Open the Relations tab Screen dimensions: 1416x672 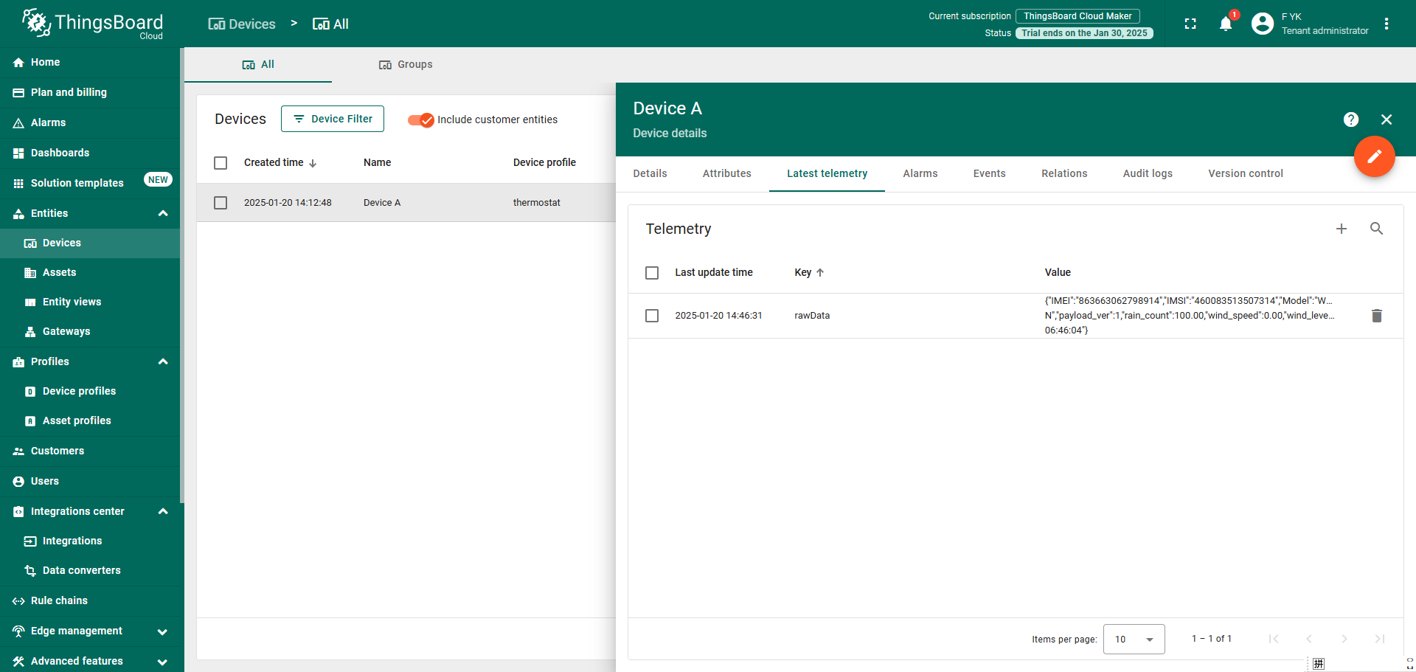coord(1064,173)
